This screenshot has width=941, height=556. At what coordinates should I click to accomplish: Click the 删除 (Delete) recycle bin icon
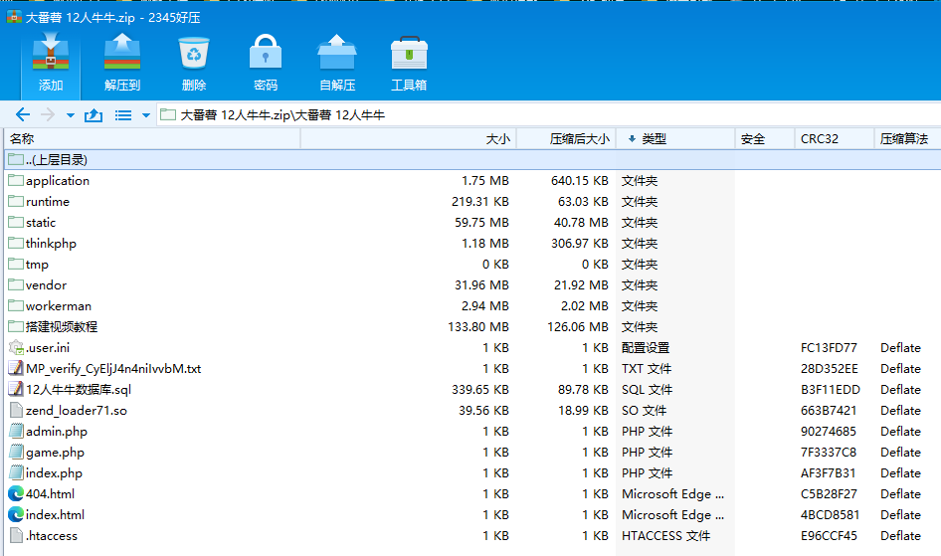pyautogui.click(x=194, y=53)
